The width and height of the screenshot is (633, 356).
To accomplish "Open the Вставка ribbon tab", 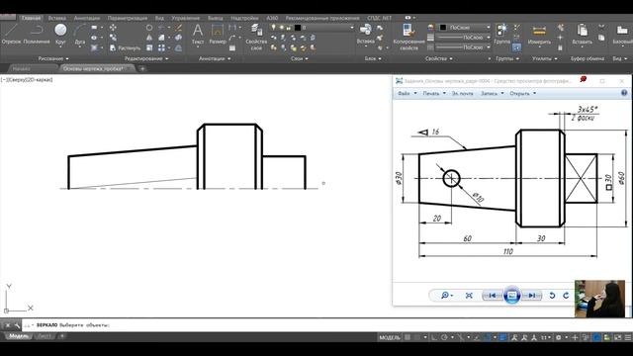I will click(x=57, y=18).
